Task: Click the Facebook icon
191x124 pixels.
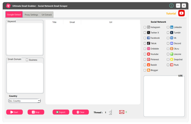Action: pos(148,38)
